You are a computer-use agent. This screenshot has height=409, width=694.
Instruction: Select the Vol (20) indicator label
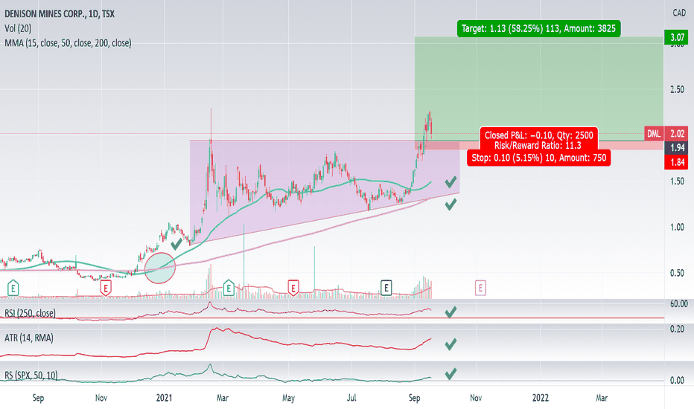[18, 28]
